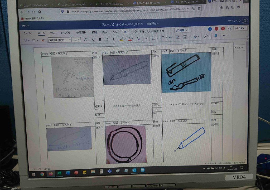Open more ribbon options after the microphone
This screenshot has width=270, height=190.
pos(225,35)
